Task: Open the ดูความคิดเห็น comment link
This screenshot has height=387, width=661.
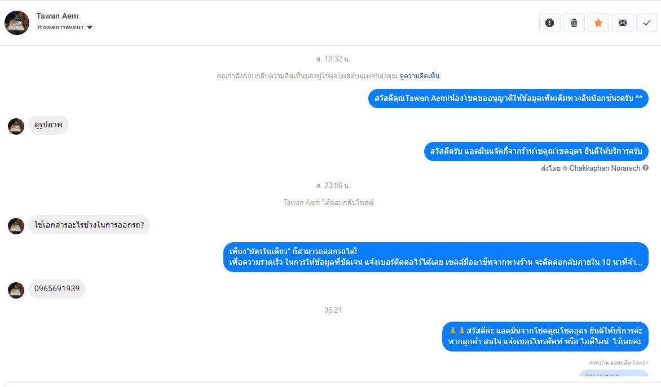Action: click(x=420, y=76)
